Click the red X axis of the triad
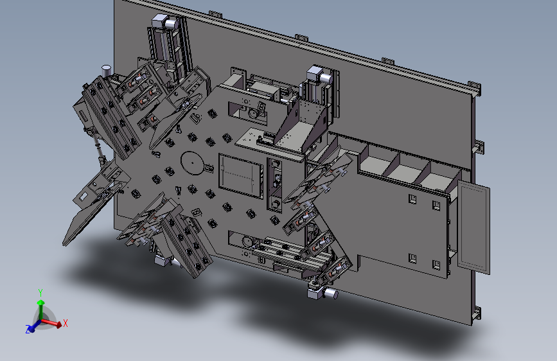This screenshot has height=361, width=557. (52, 323)
